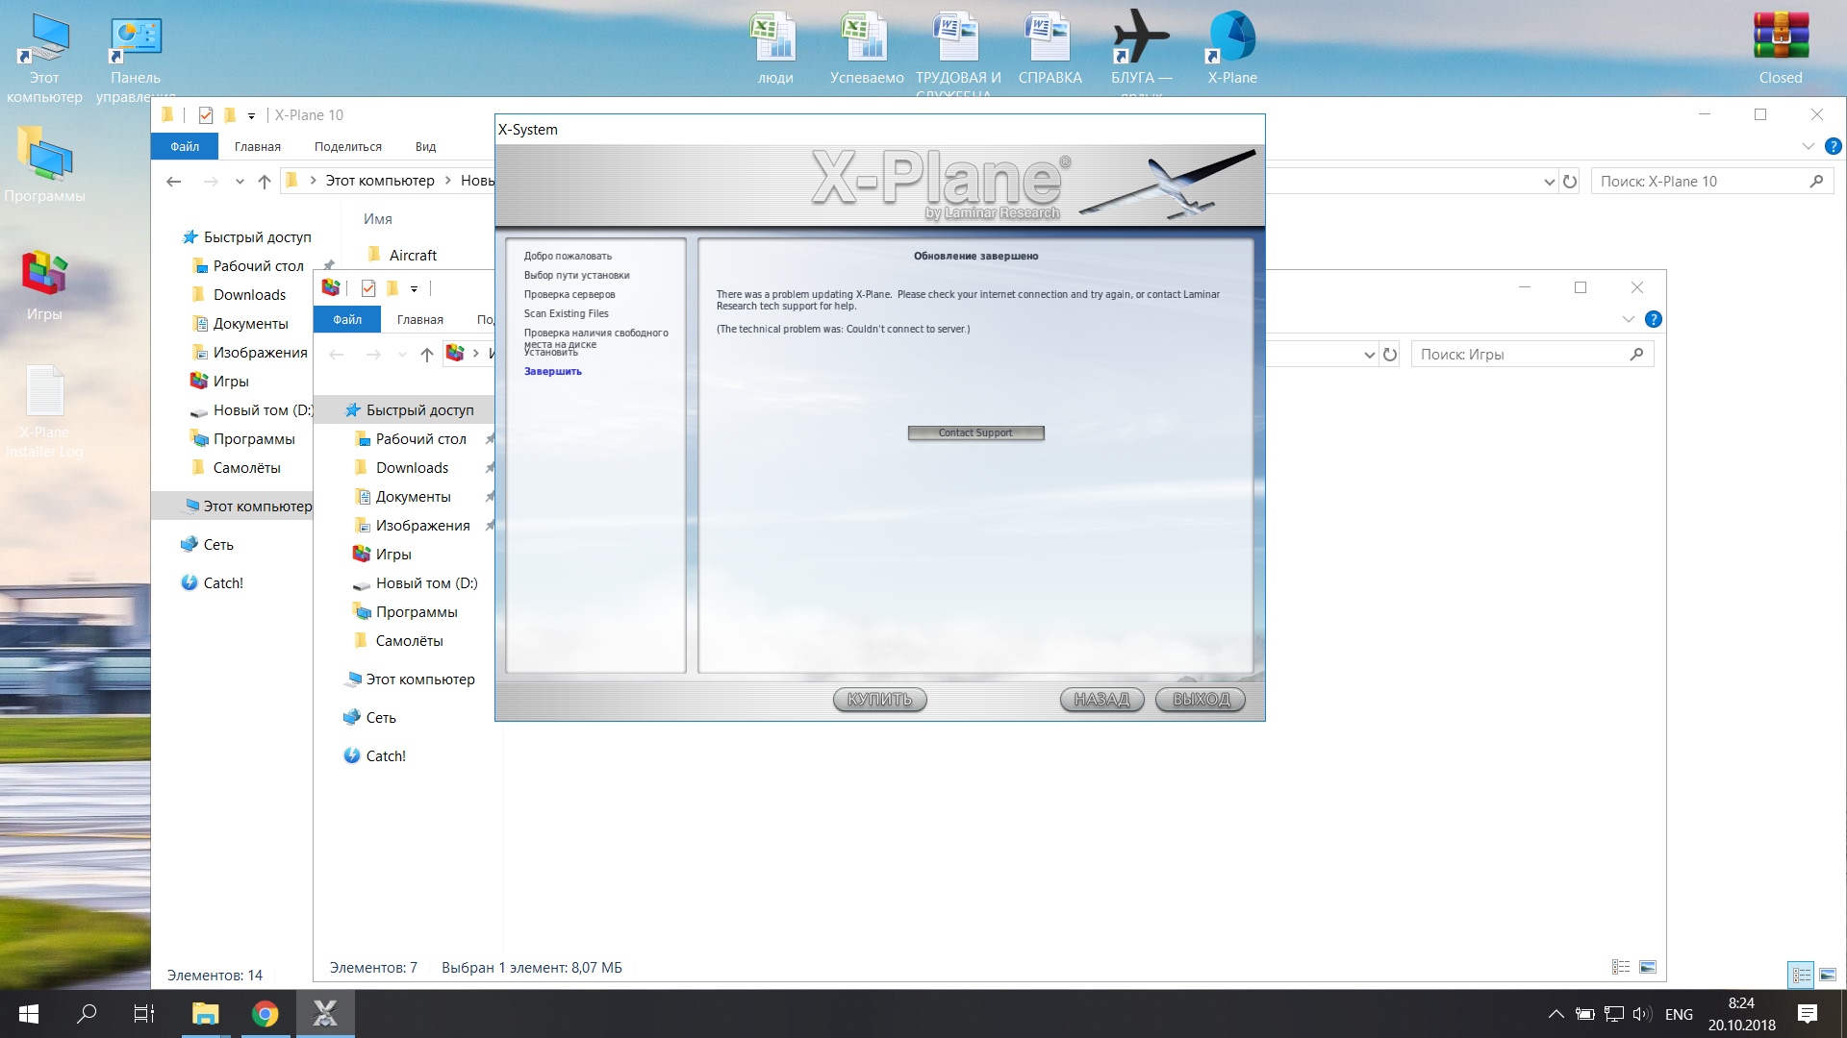
Task: Open Aircraft folder in X-Plane 10 window
Action: pyautogui.click(x=402, y=256)
